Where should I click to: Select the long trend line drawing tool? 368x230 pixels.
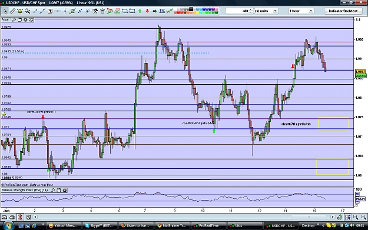[42, 11]
